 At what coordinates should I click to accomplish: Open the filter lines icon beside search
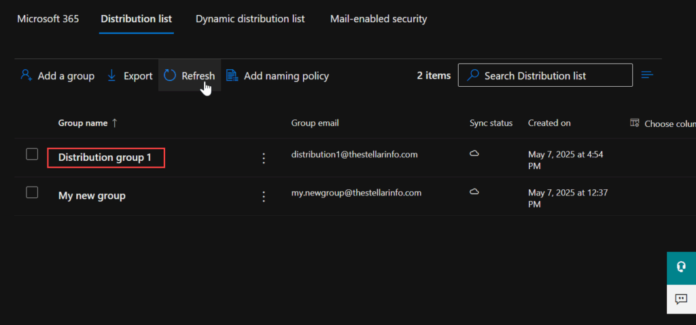tap(647, 75)
